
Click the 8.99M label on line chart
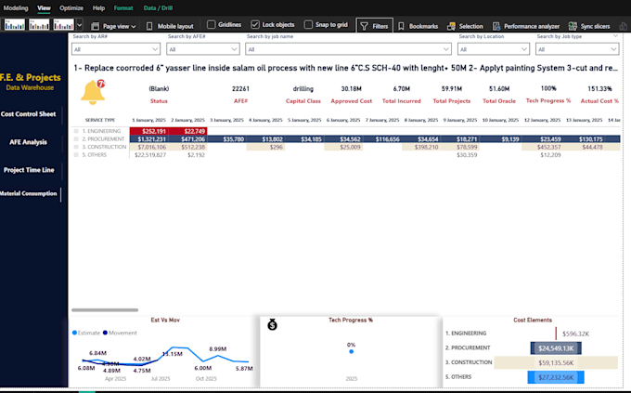(218, 348)
